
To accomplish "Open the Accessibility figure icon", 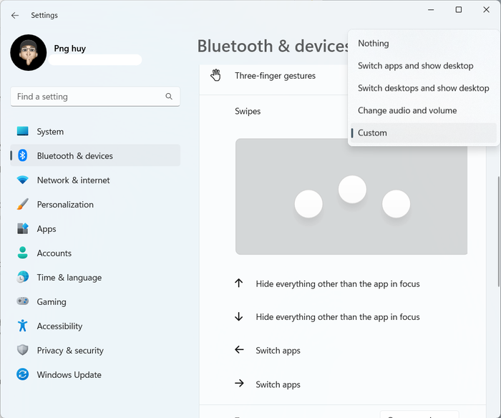I will point(23,326).
